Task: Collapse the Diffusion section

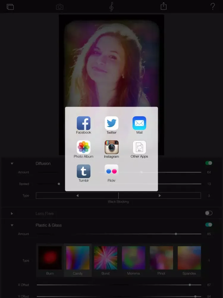Action: (12, 163)
